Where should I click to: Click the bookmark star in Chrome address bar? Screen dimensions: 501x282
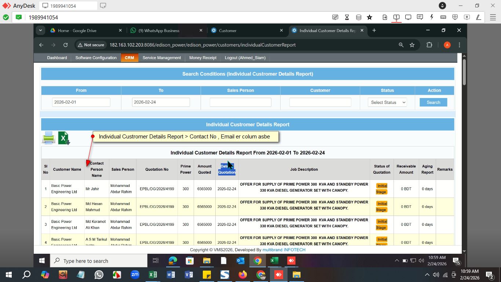[412, 45]
